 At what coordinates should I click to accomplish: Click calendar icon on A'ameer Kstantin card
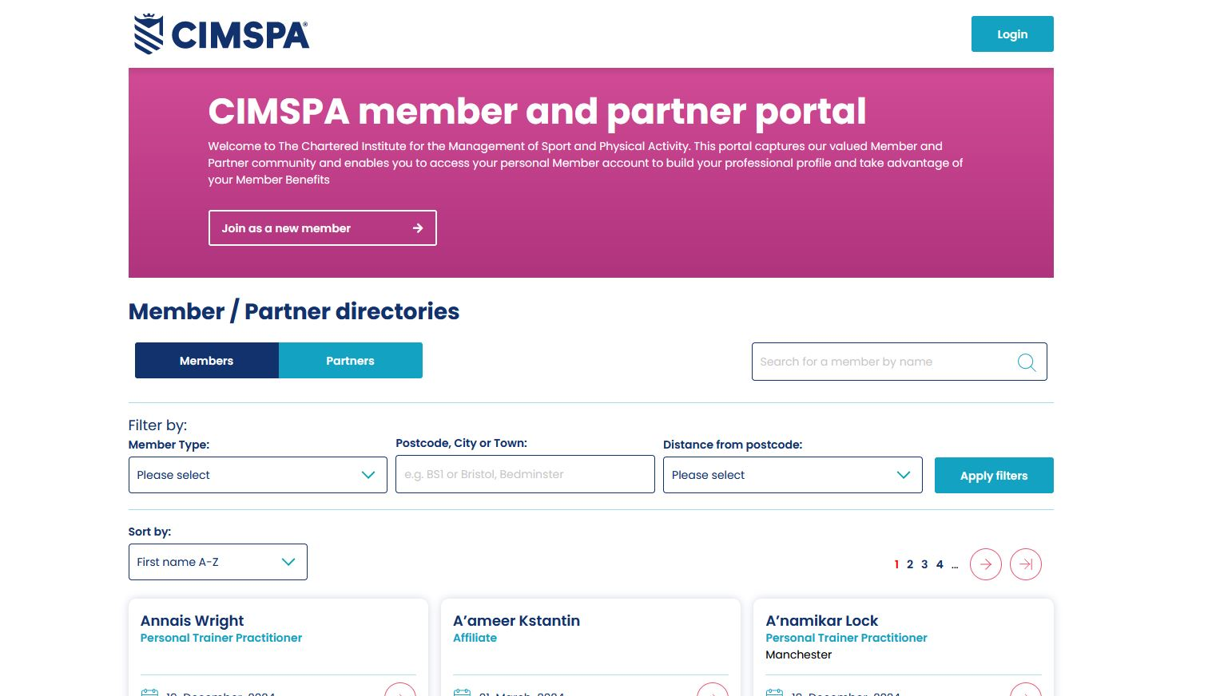pyautogui.click(x=462, y=692)
